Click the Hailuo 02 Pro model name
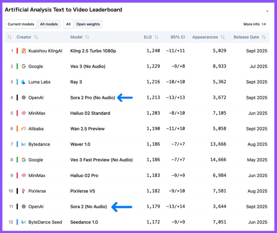Screen dimensions: 277x233 point(84,175)
